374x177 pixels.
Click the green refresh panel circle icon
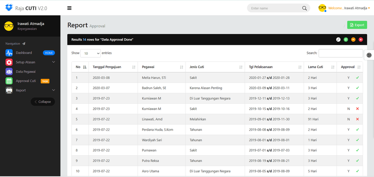tap(346, 39)
